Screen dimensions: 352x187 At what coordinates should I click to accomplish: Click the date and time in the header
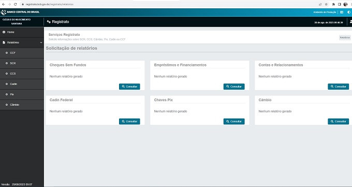pyautogui.click(x=328, y=22)
